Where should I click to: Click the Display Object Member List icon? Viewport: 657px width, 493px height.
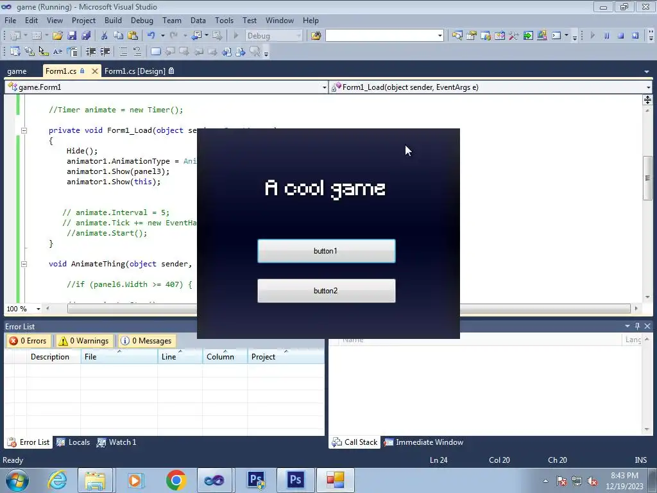15,51
